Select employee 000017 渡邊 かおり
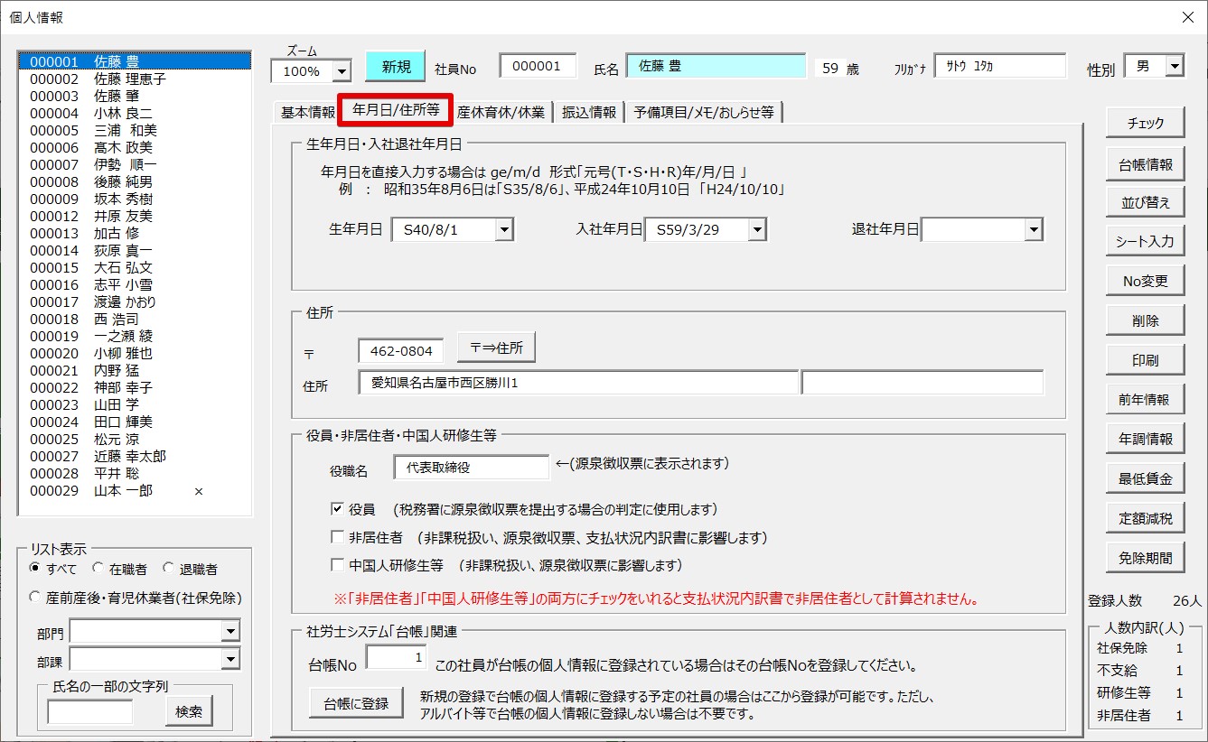Viewport: 1208px width, 742px height. 135,301
